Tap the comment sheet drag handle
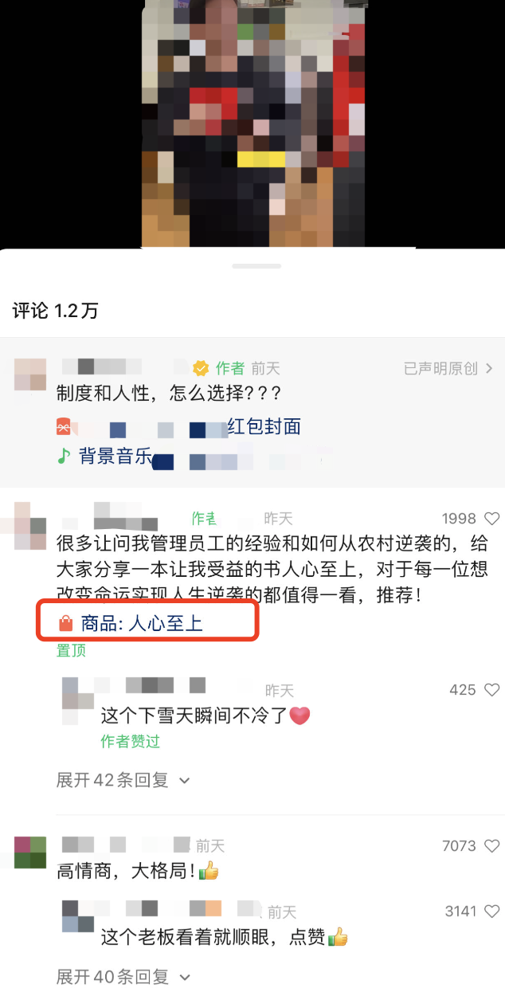 click(x=256, y=266)
